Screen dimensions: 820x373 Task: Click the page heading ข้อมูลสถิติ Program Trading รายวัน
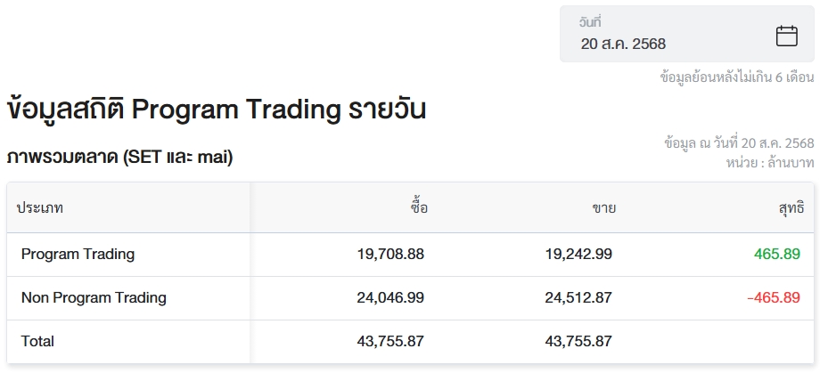[216, 109]
